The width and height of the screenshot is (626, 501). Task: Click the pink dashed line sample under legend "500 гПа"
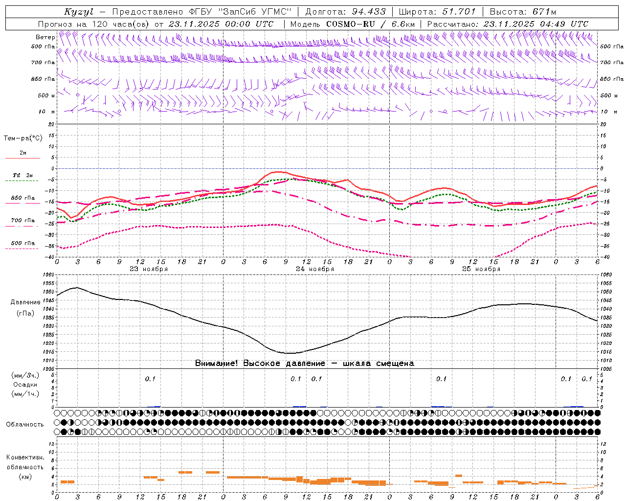(x=22, y=249)
